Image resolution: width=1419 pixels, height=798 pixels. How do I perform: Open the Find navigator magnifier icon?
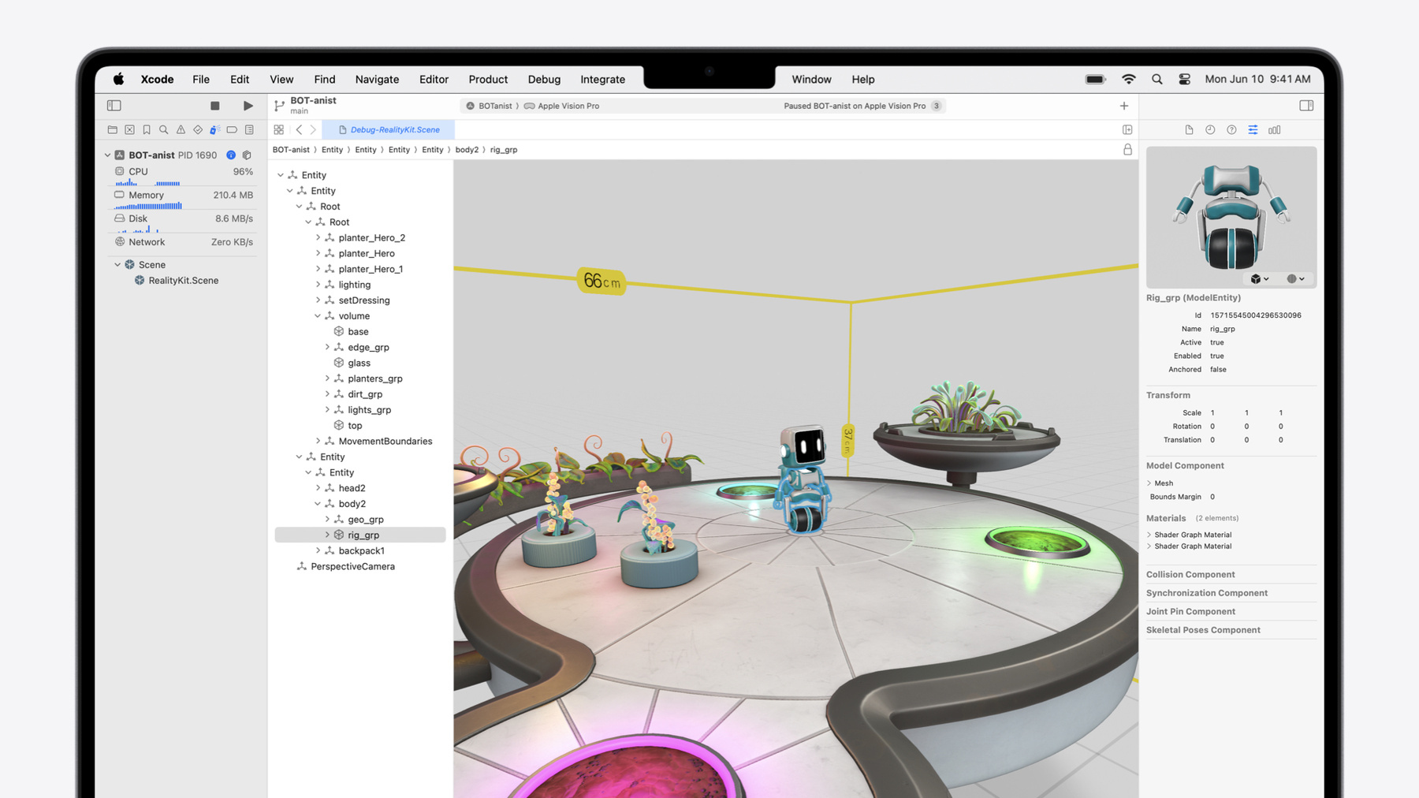point(164,129)
